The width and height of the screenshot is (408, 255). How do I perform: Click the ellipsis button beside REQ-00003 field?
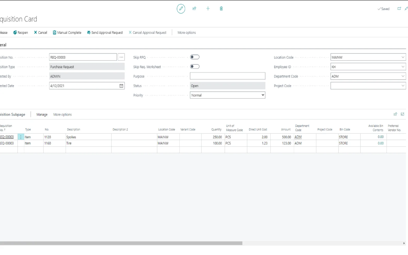(x=121, y=57)
